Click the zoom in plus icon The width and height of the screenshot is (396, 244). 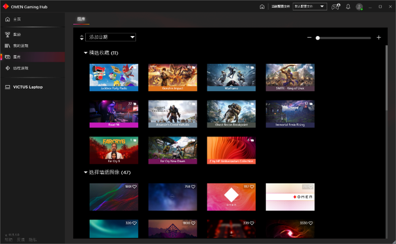point(378,38)
